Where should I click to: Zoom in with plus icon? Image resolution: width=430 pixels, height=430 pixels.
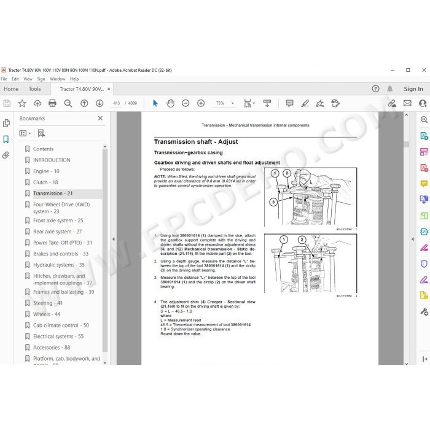tap(201, 103)
